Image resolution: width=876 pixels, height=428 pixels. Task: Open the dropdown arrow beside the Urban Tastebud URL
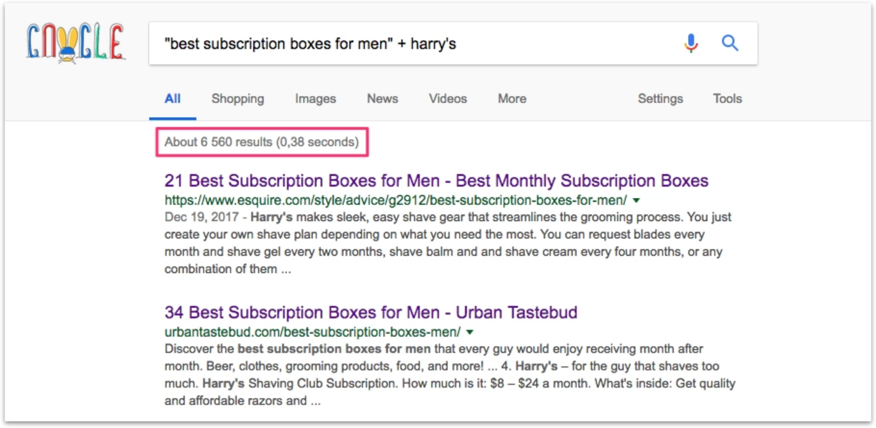coord(470,331)
